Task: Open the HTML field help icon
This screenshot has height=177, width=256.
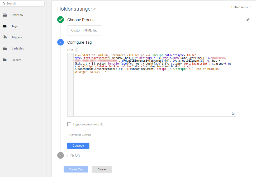Action: point(77,50)
